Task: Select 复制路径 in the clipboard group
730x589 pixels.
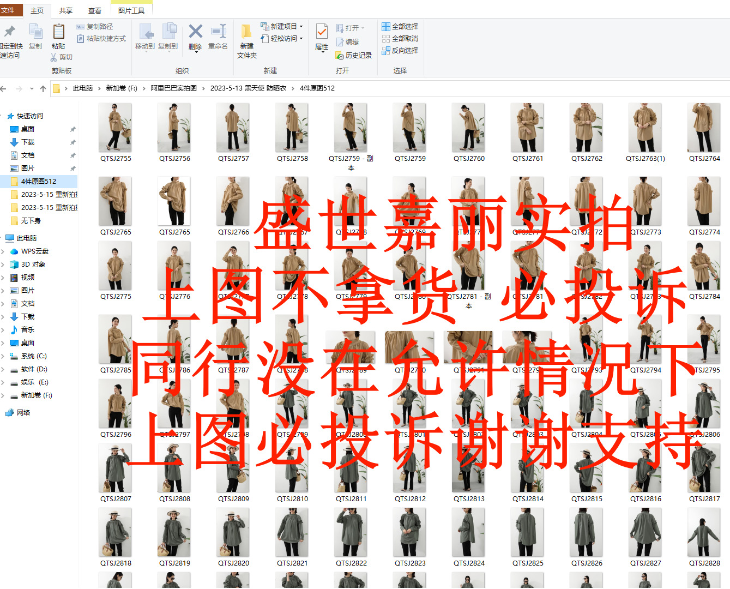Action: click(x=95, y=26)
